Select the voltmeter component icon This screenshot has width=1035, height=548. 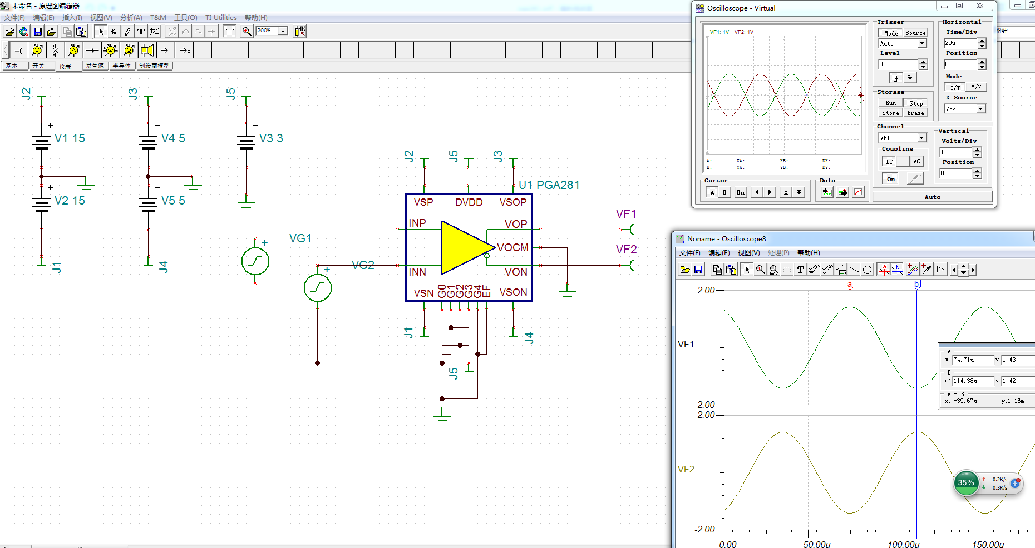point(37,51)
